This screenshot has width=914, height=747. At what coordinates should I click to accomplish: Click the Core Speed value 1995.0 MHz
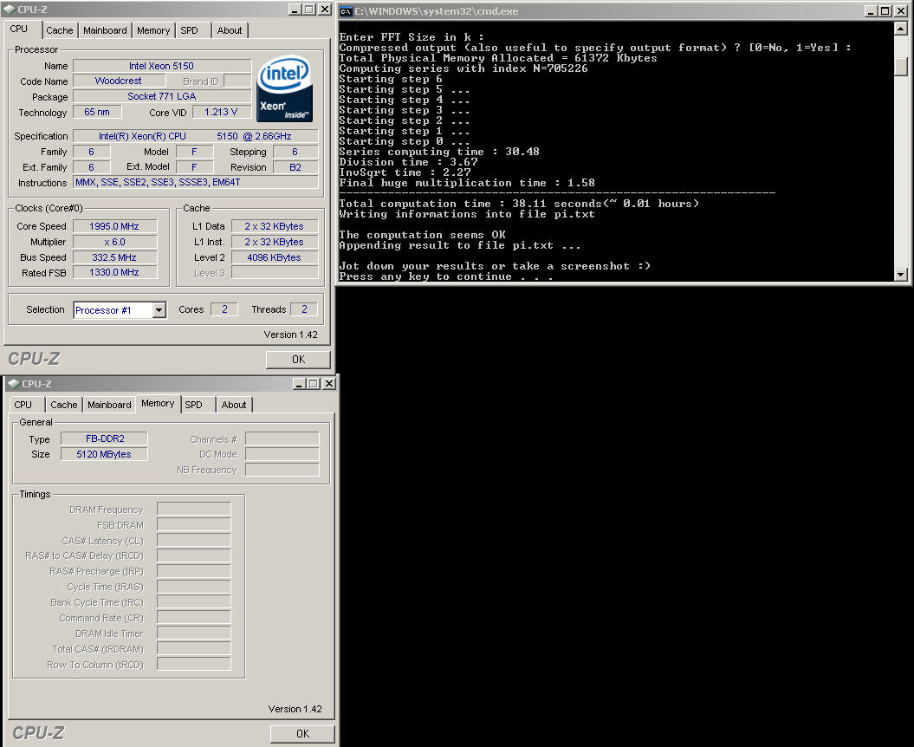(x=114, y=226)
